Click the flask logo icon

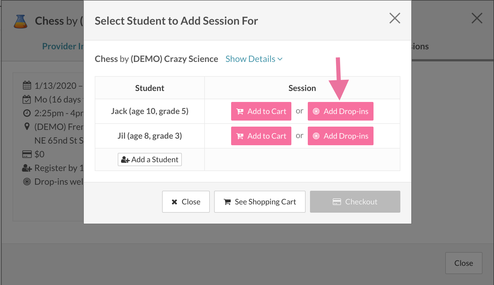point(21,22)
